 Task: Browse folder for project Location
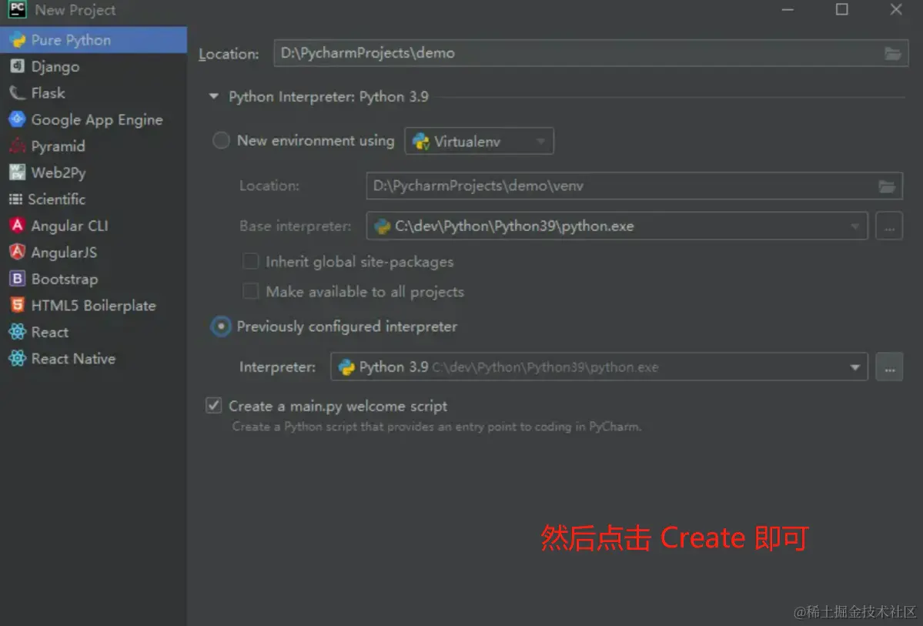coord(892,54)
